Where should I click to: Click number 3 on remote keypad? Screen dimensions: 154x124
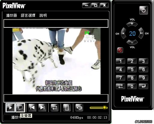click(x=143, y=61)
